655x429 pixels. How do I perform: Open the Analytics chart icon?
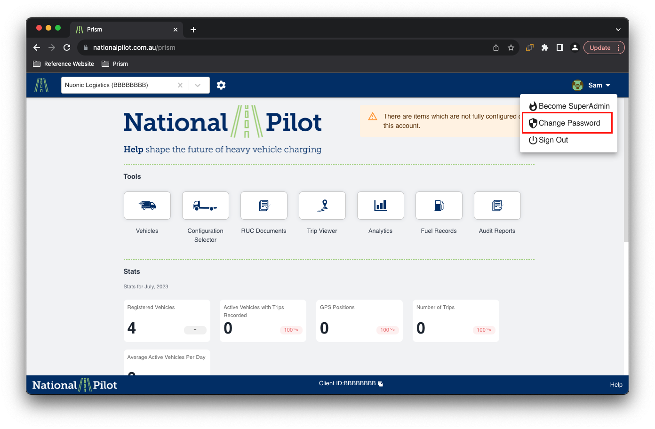tap(380, 206)
